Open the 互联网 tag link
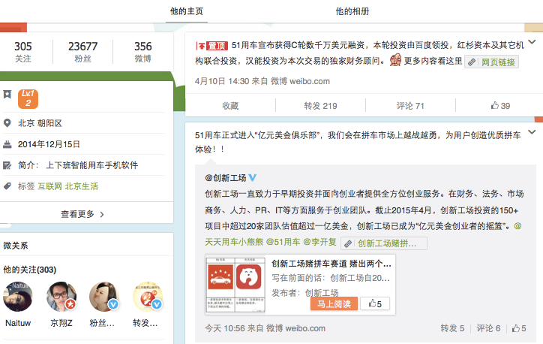 pyautogui.click(x=49, y=186)
